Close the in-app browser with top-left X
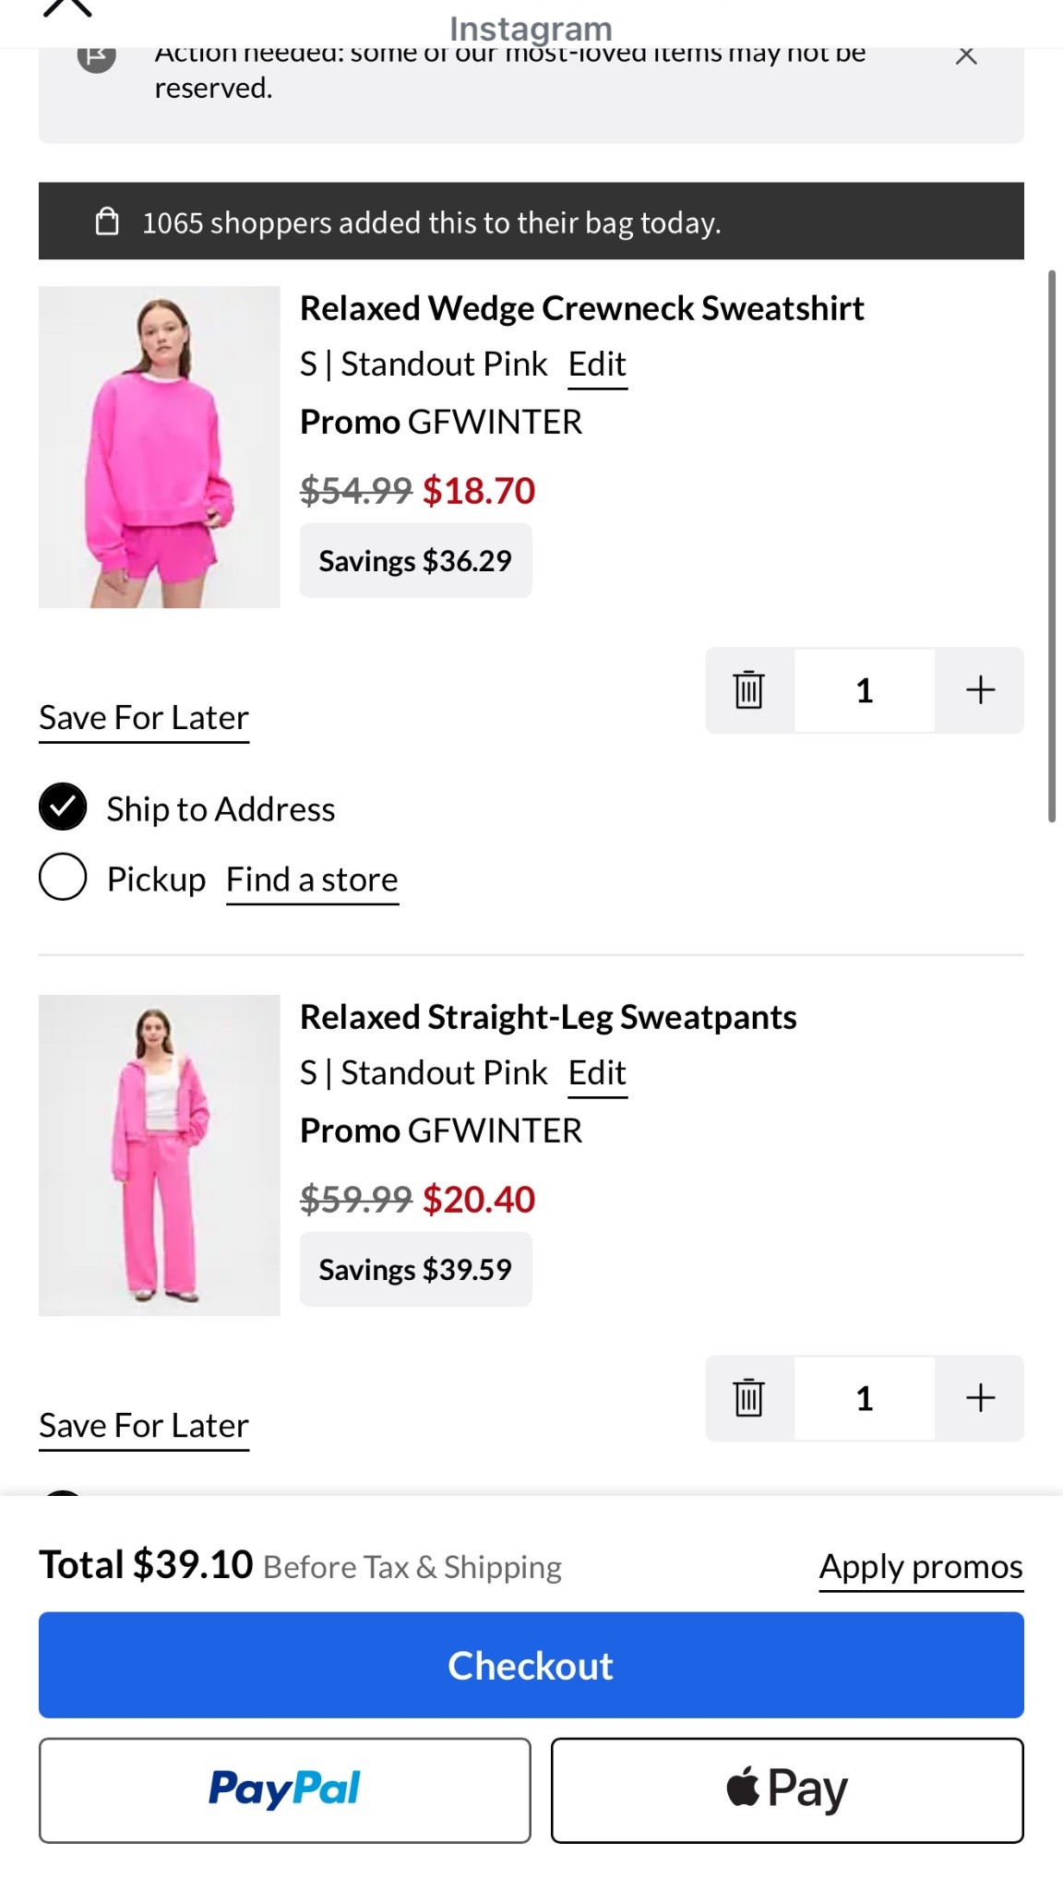 click(67, 7)
